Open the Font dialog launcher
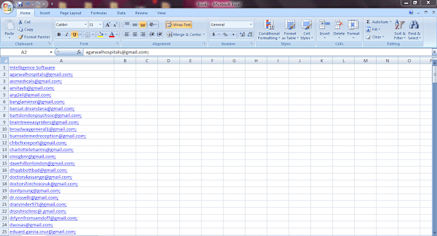 click(x=118, y=44)
